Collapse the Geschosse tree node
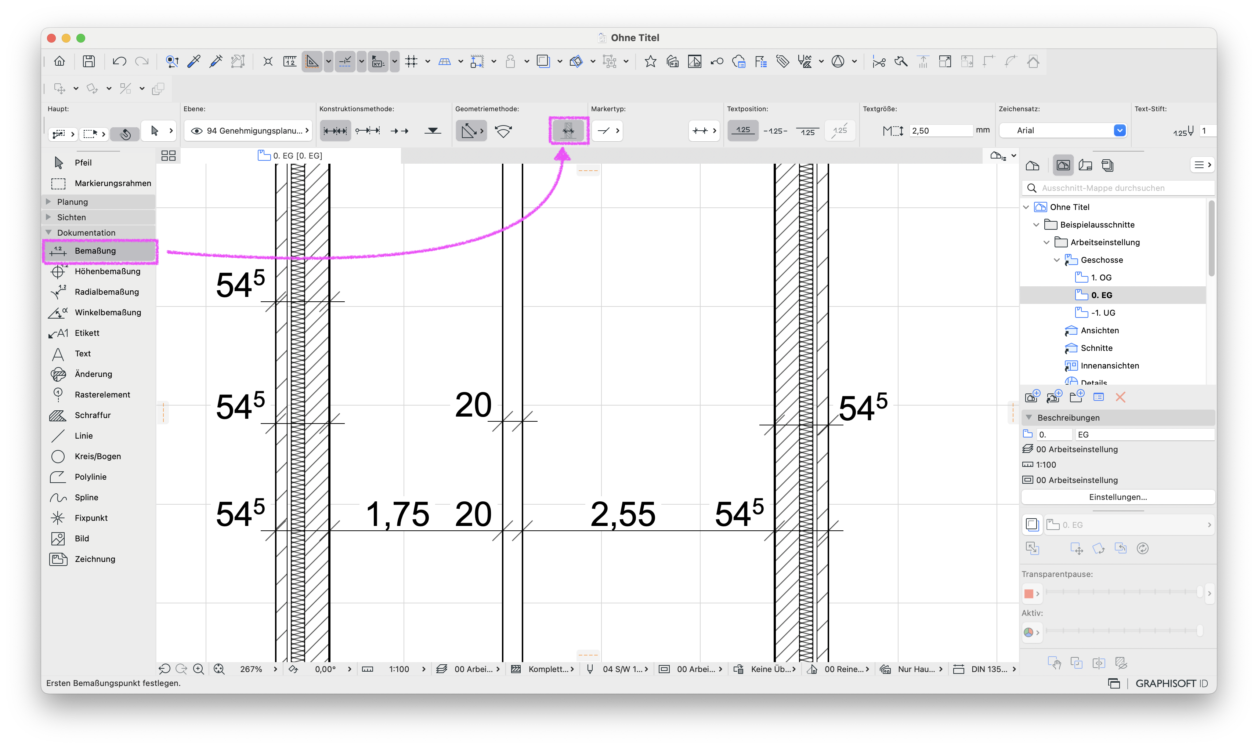 coord(1056,259)
